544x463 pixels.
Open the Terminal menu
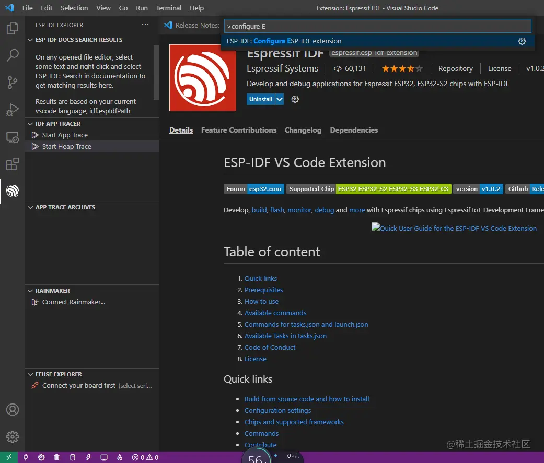[x=169, y=8]
